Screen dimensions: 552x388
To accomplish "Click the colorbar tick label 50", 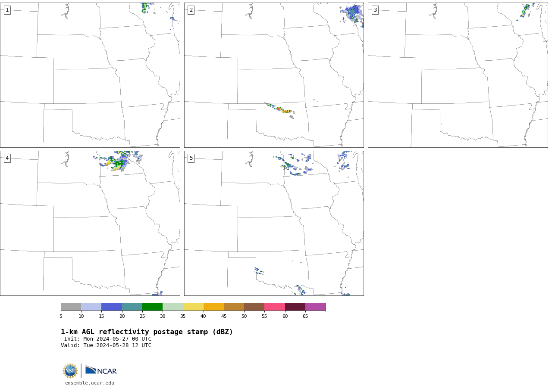I will click(244, 317).
